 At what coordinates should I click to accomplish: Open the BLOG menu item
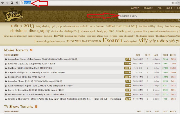click(x=169, y=8)
